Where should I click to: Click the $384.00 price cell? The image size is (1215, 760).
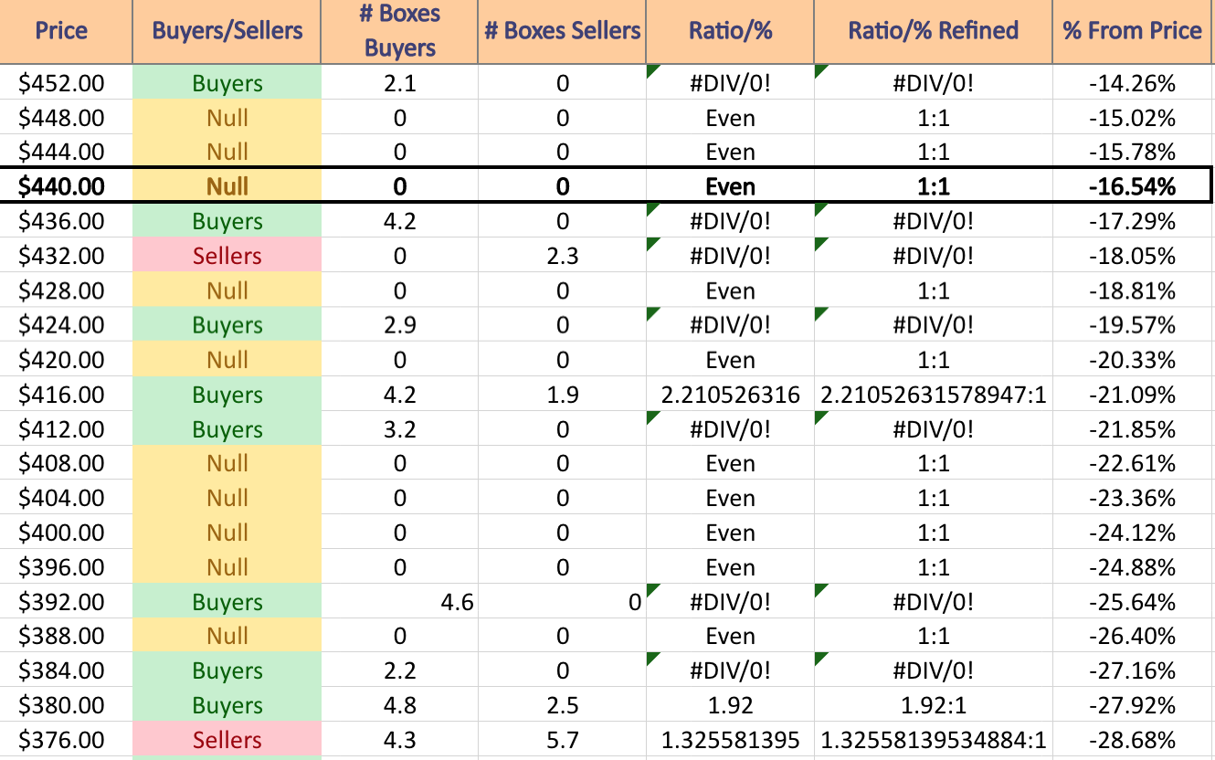point(66,670)
